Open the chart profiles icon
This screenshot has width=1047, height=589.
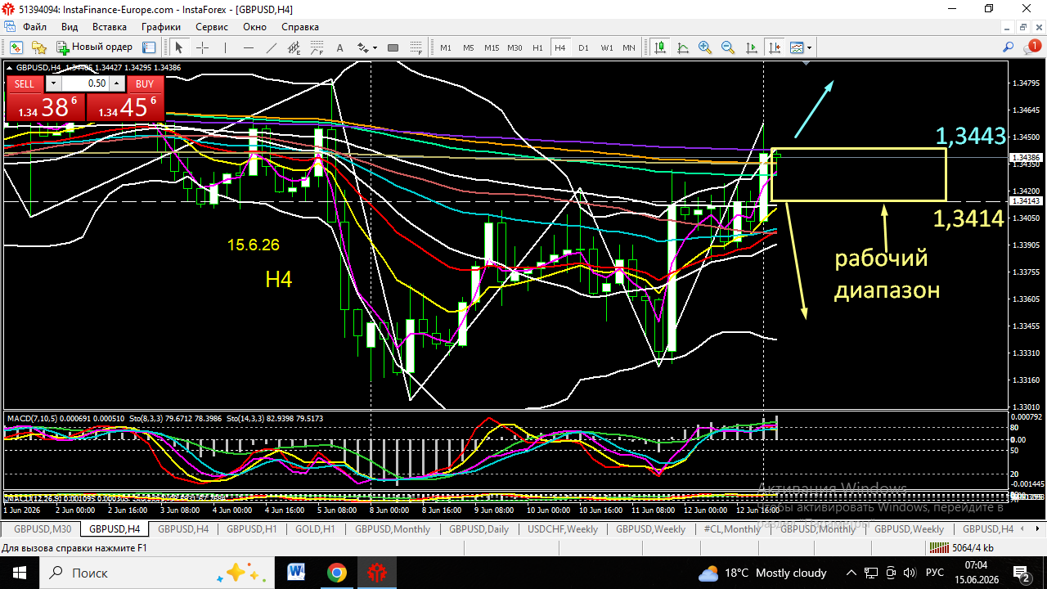(x=38, y=47)
